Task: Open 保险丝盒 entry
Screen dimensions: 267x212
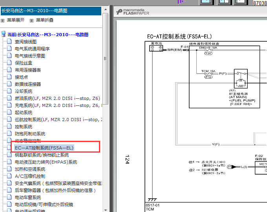Action: (x=24, y=63)
